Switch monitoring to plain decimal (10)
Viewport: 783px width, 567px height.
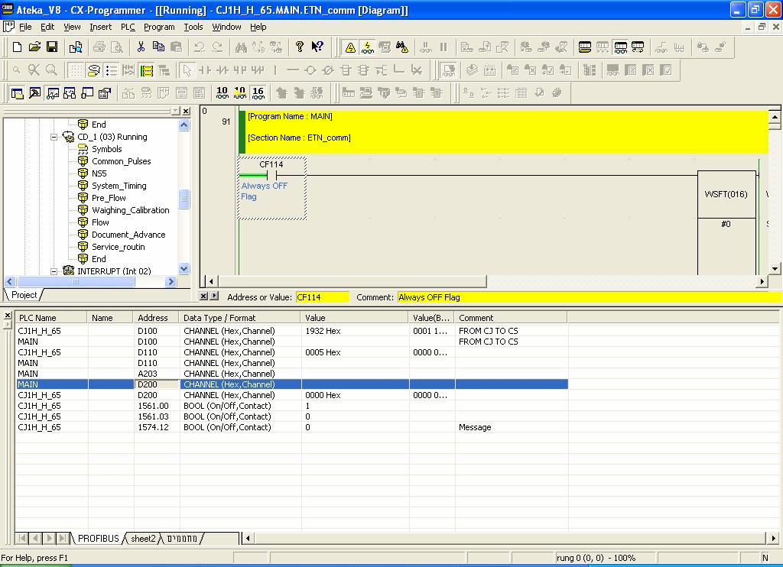point(223,92)
